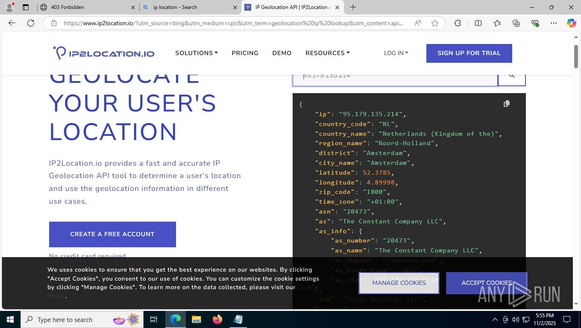
Task: Click the browser Back arrow
Action: pos(12,23)
